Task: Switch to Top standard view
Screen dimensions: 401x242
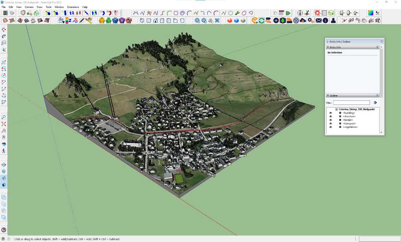Action: [149, 20]
